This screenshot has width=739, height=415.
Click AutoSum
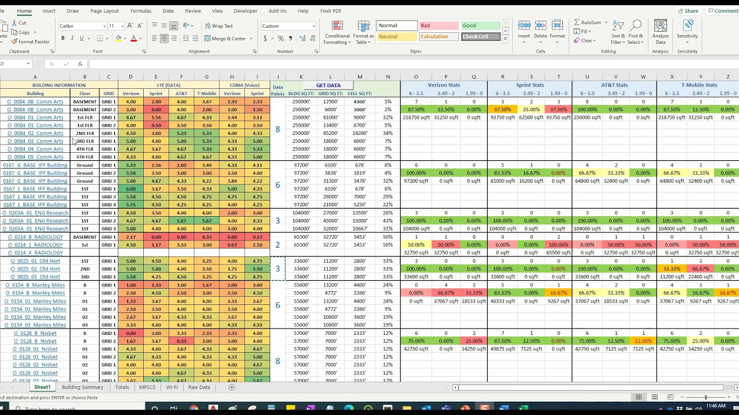click(587, 22)
